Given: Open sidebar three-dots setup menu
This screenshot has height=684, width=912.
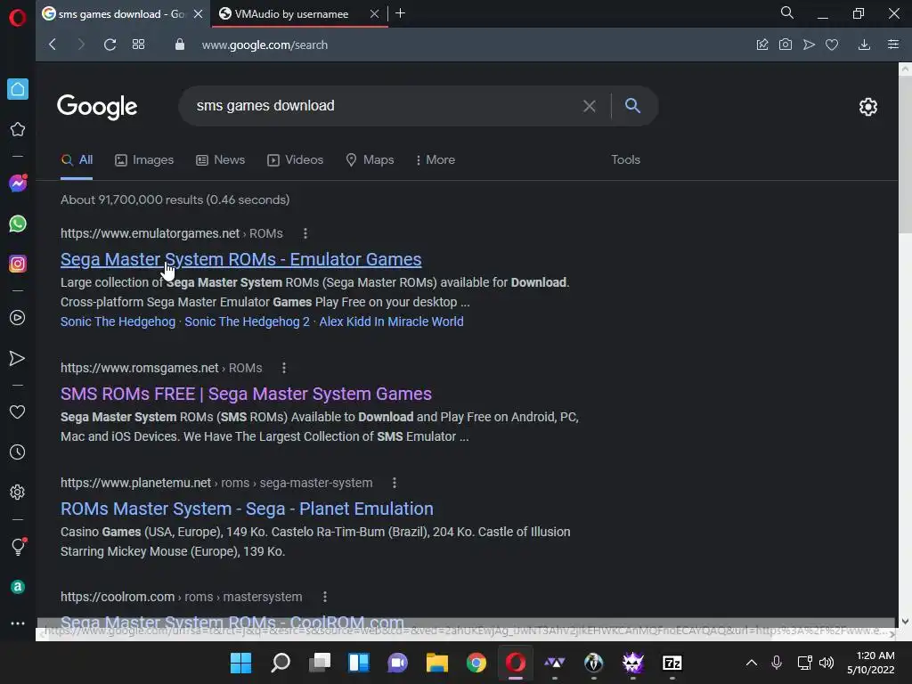Looking at the screenshot, I should (18, 623).
